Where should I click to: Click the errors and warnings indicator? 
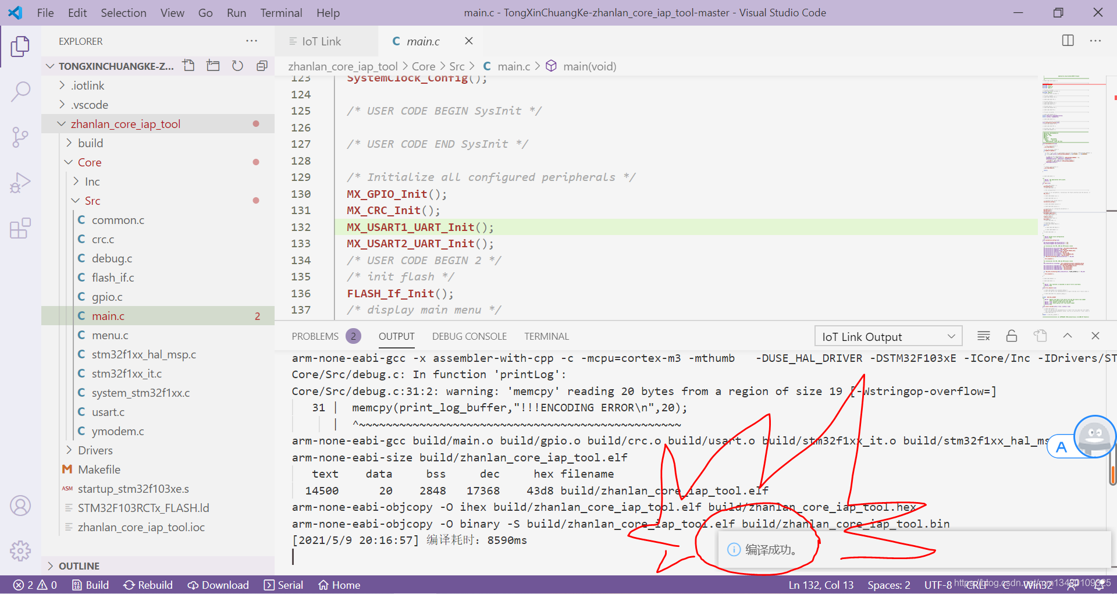(34, 585)
